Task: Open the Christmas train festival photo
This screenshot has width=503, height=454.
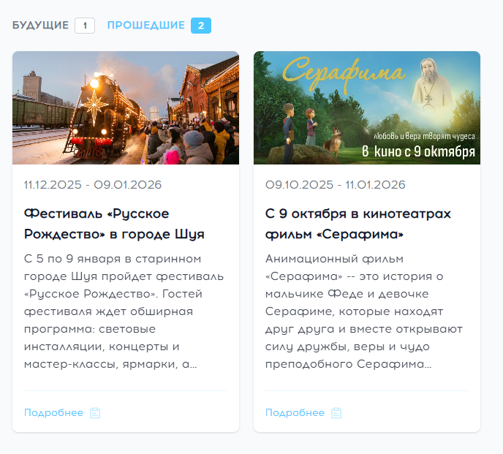Action: pyautogui.click(x=126, y=107)
